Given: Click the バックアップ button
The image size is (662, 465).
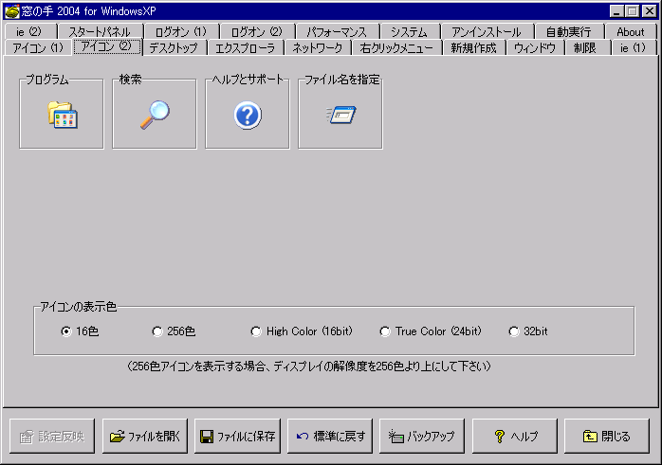Looking at the screenshot, I should [x=422, y=436].
